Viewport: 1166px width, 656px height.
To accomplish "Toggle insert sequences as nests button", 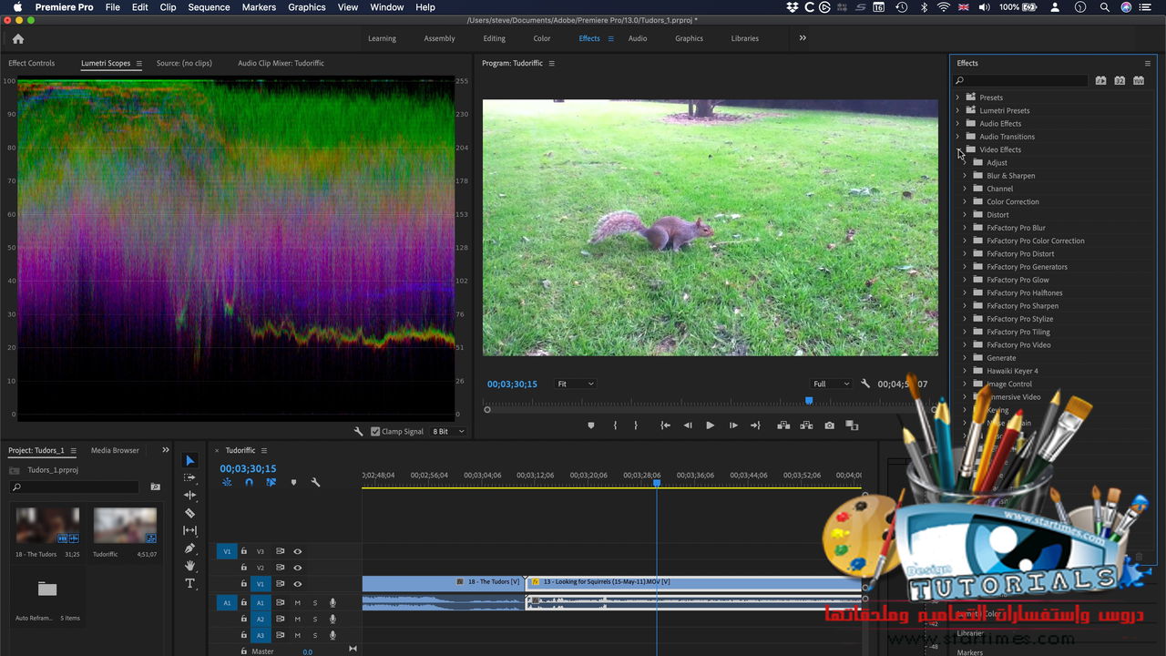I will click(x=227, y=482).
